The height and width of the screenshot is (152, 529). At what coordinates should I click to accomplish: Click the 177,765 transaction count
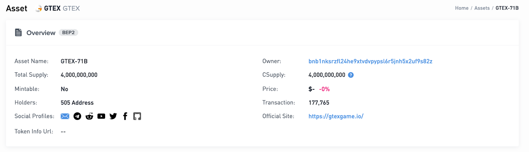point(319,103)
